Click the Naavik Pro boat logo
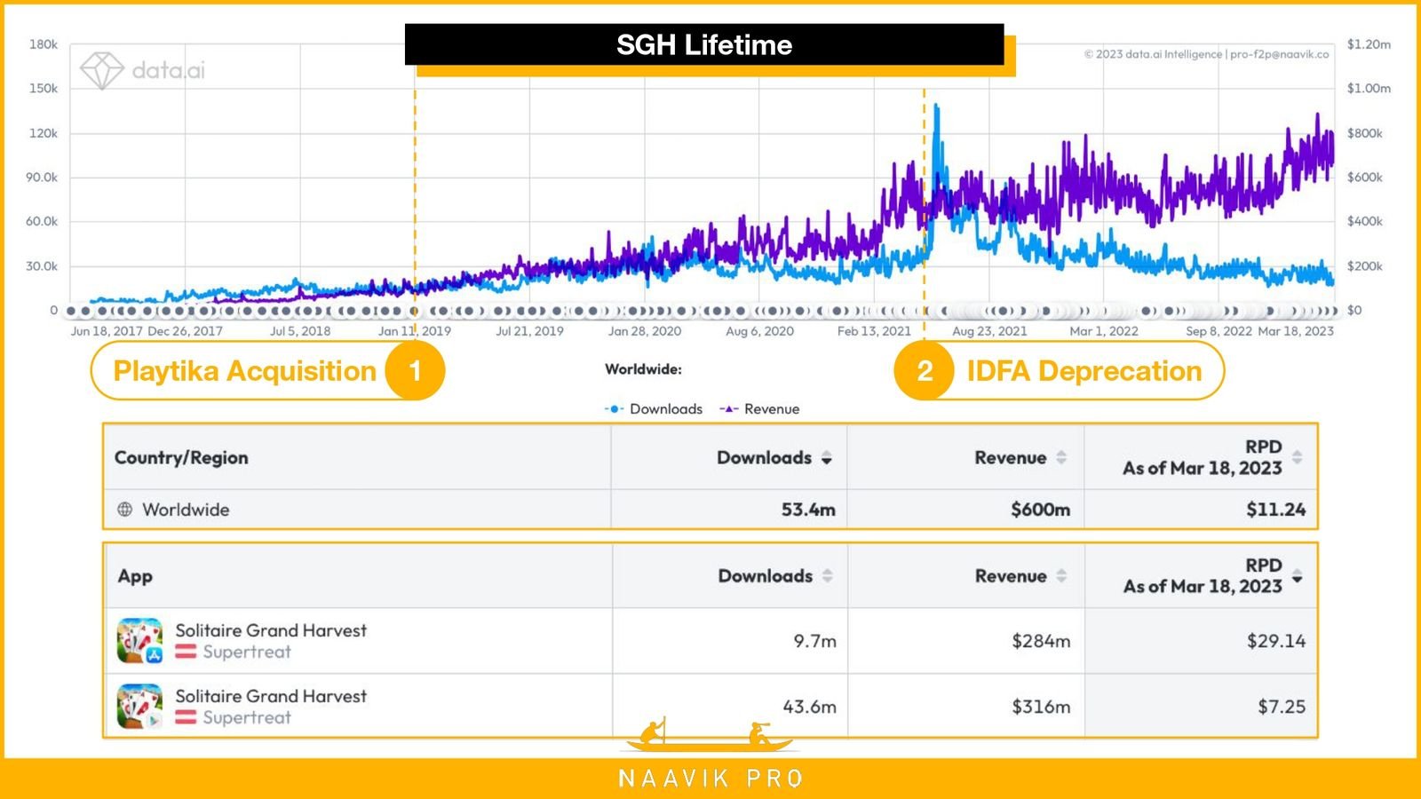The width and height of the screenshot is (1421, 799). (x=710, y=735)
